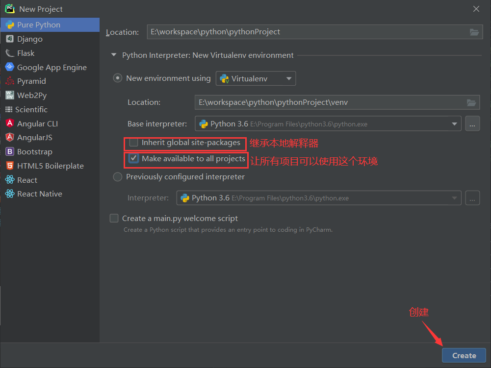Choose Pure Python project type

[x=50, y=25]
